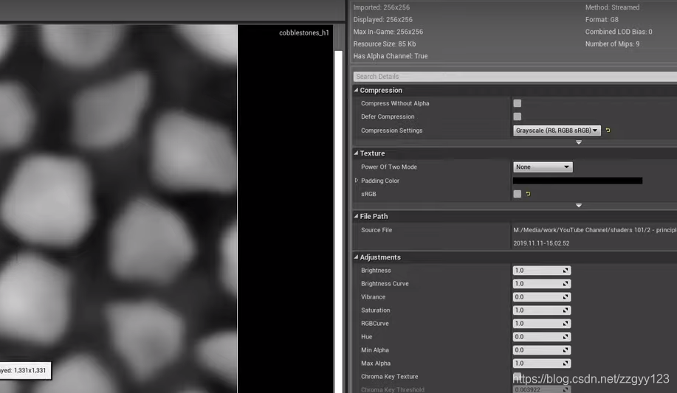Toggle the sRGB checkbox
Image resolution: width=677 pixels, height=393 pixels.
[518, 194]
